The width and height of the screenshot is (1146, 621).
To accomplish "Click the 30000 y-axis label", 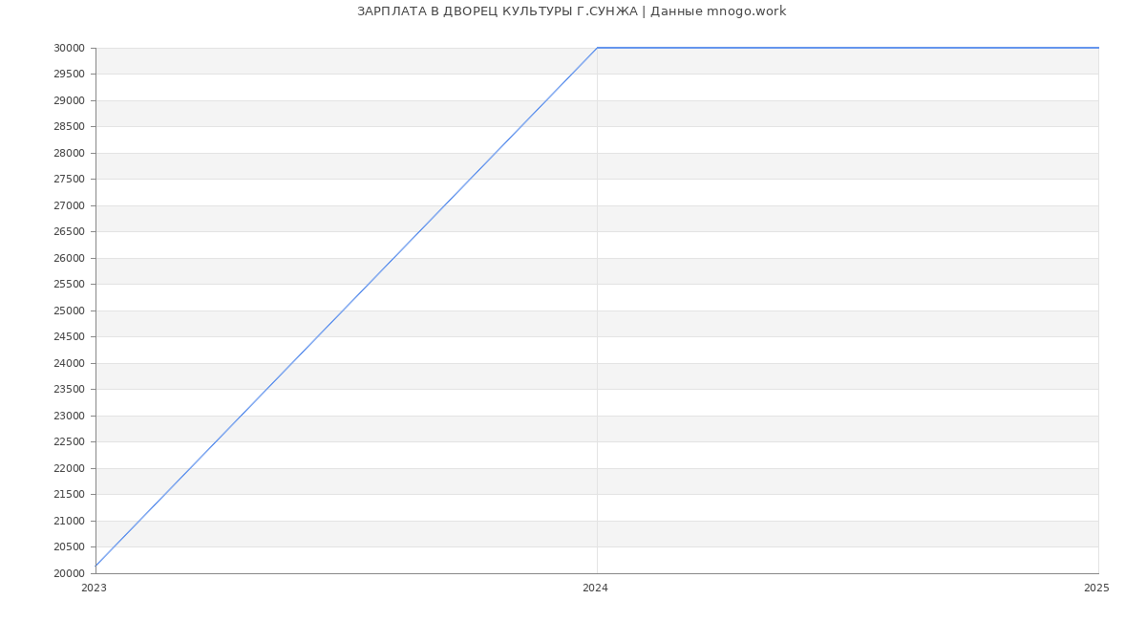I will click(69, 49).
